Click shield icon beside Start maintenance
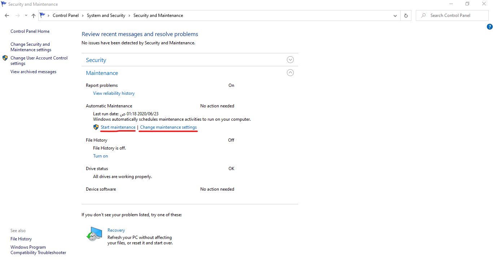 pos(96,127)
